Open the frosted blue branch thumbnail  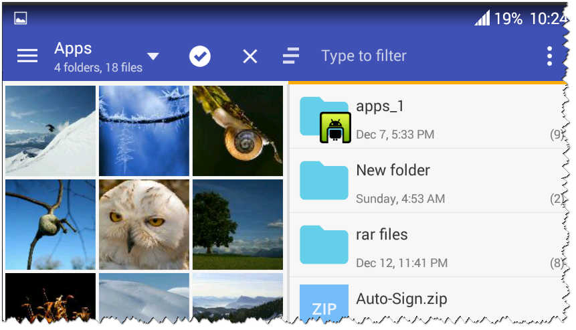pyautogui.click(x=144, y=131)
